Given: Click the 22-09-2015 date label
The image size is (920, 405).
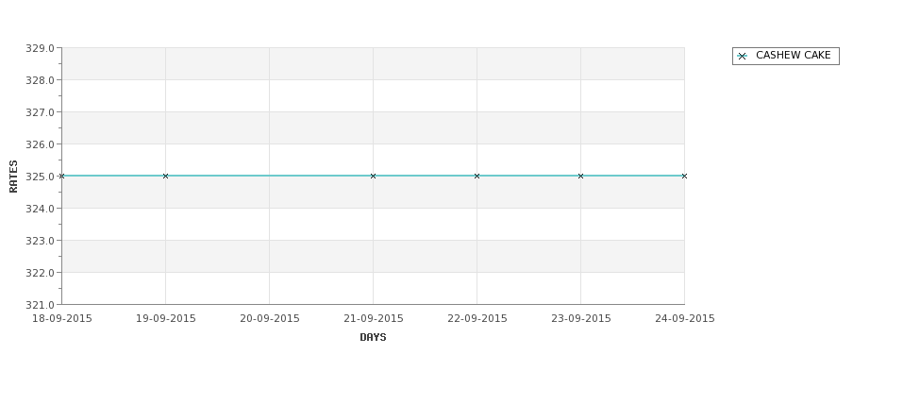Looking at the screenshot, I should click(x=477, y=319).
